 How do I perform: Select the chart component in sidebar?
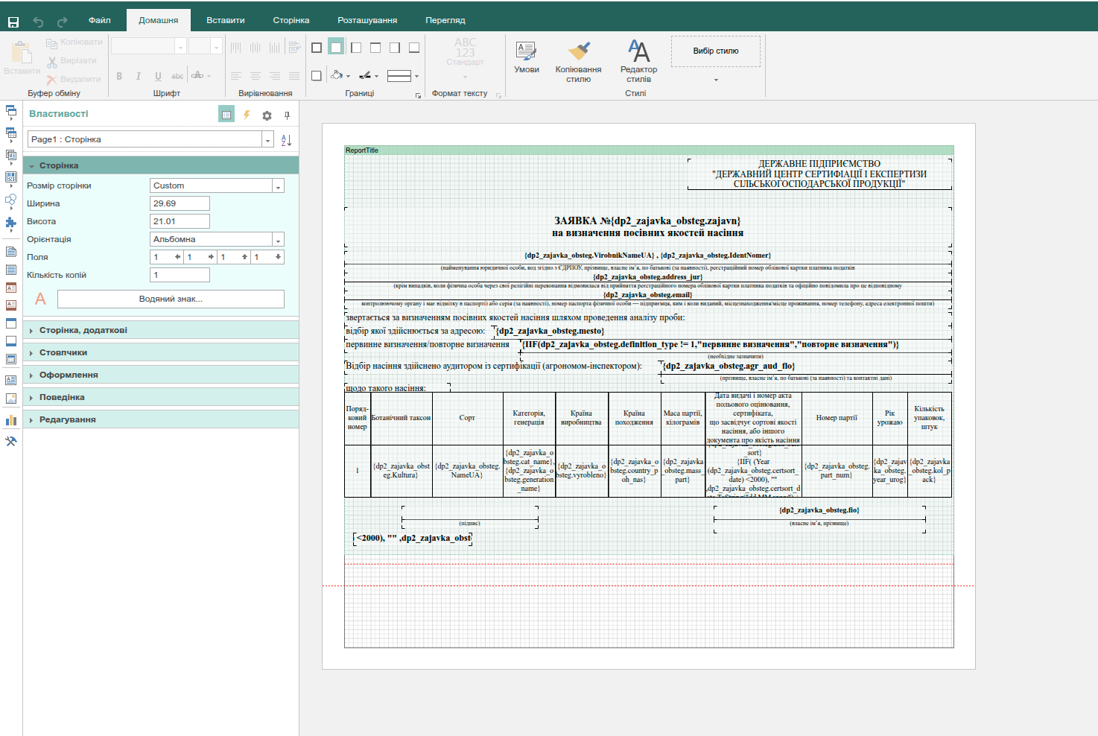click(x=11, y=420)
